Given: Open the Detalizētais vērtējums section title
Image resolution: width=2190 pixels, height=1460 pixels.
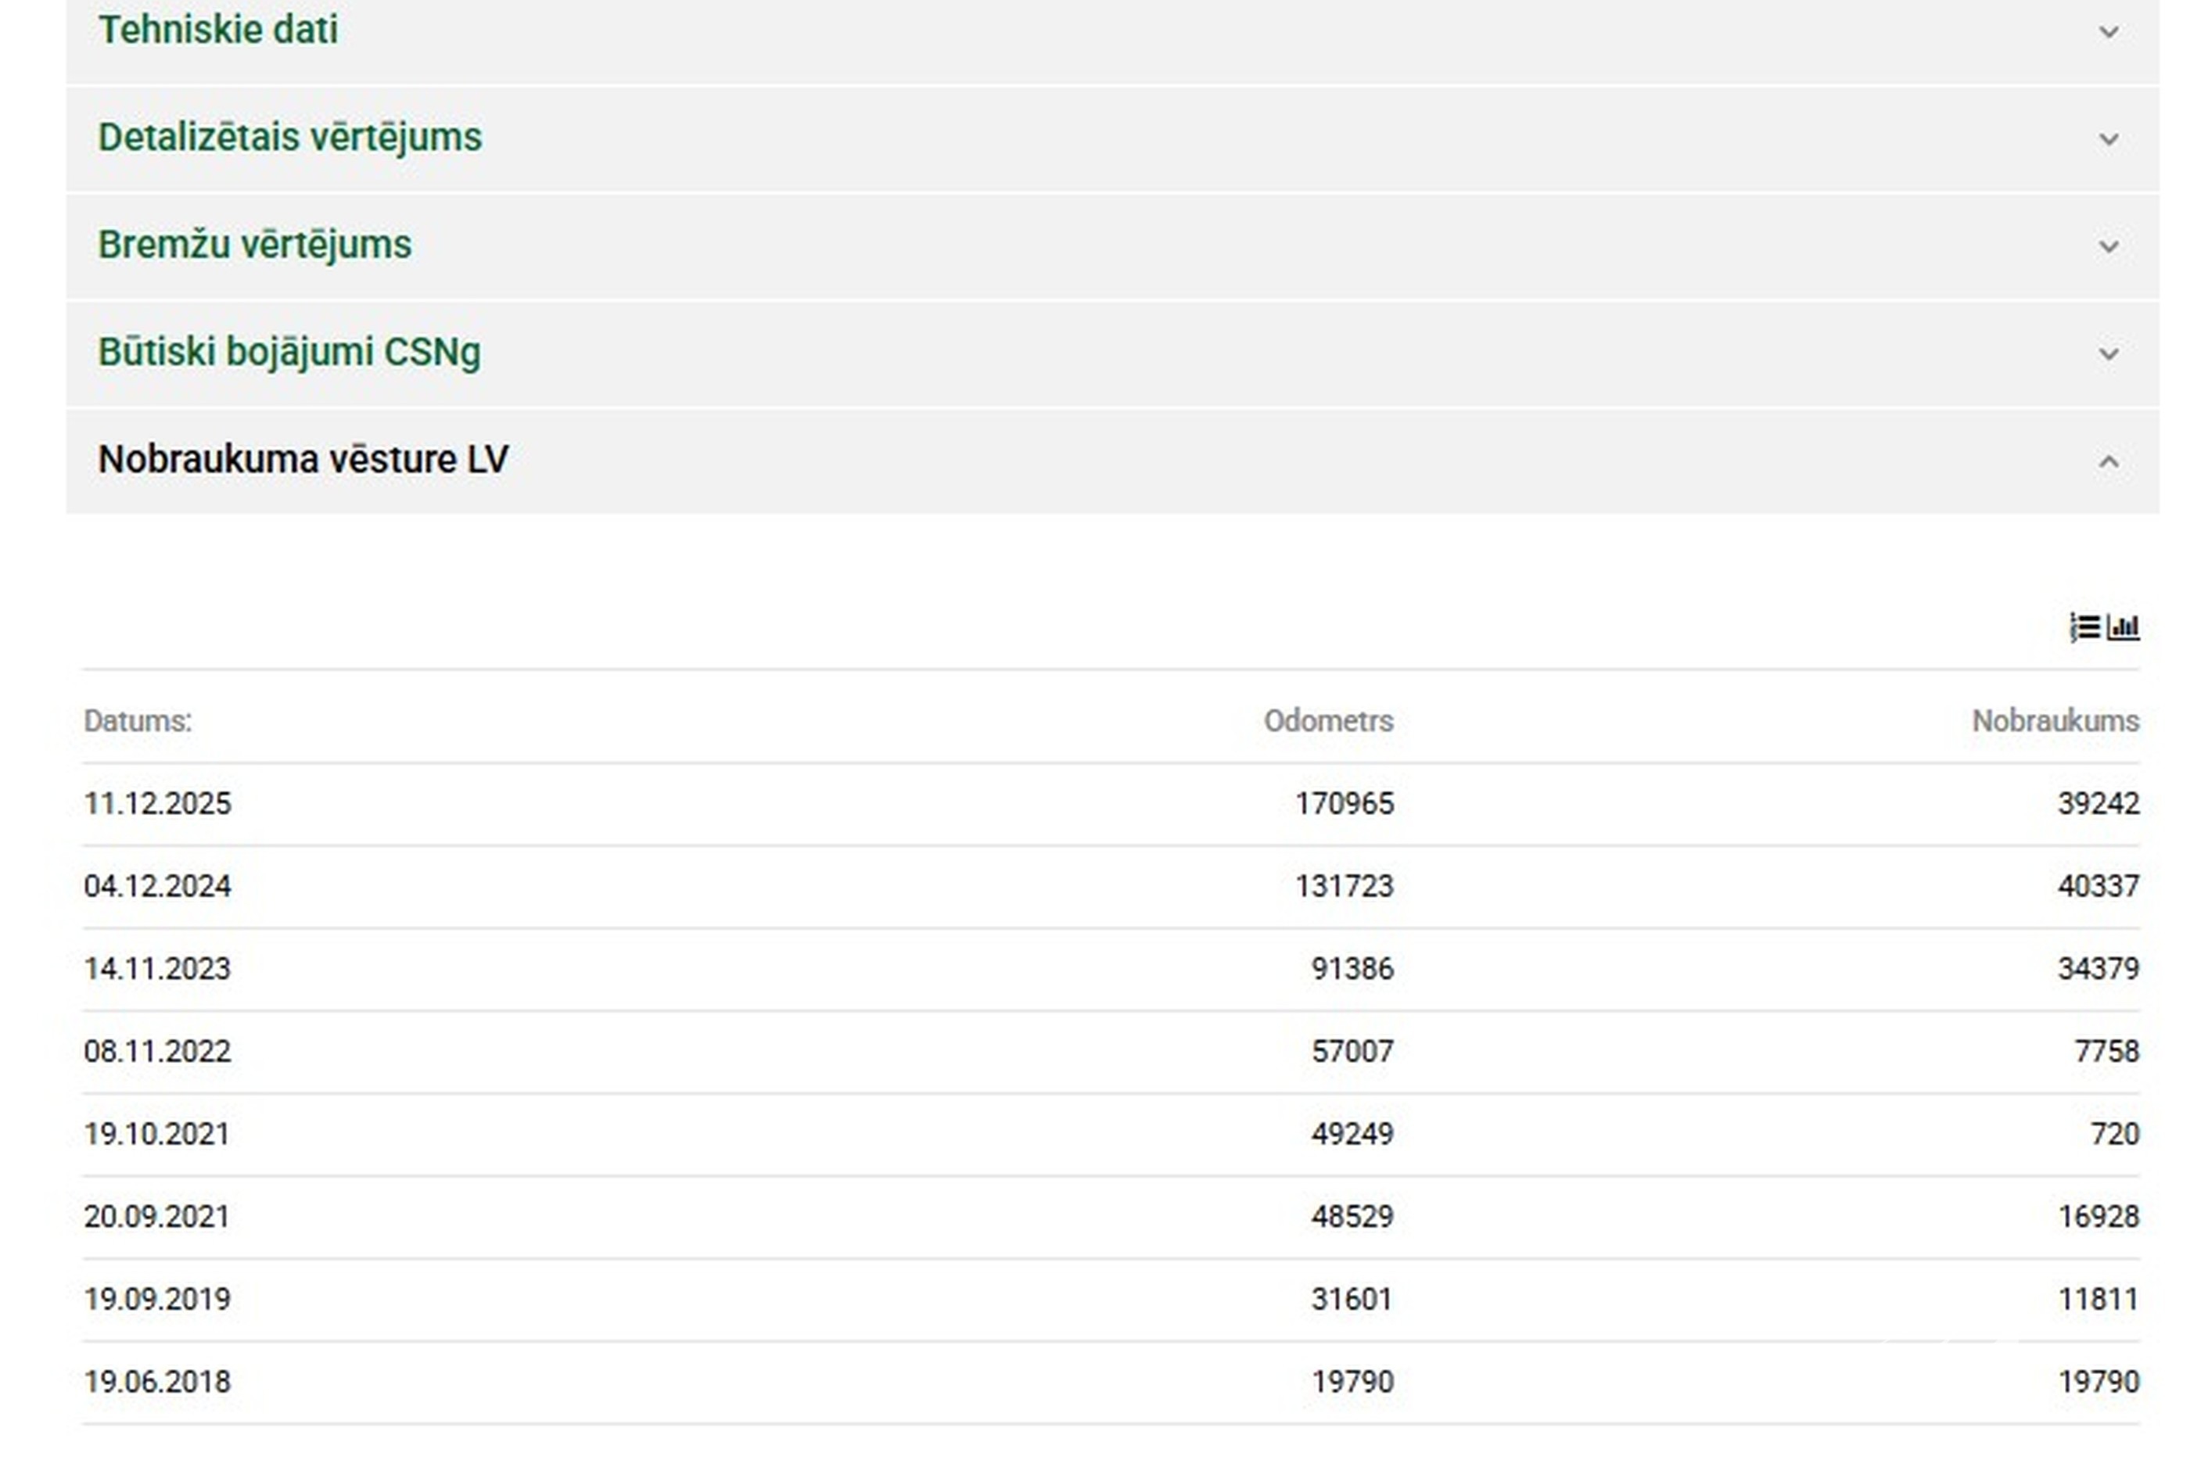Looking at the screenshot, I should [289, 137].
